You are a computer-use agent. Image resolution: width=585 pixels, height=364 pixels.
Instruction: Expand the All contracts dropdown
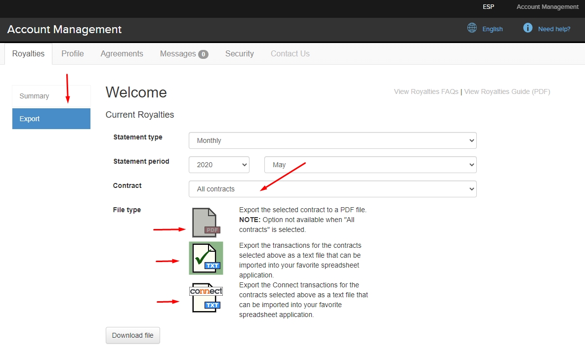pyautogui.click(x=332, y=189)
